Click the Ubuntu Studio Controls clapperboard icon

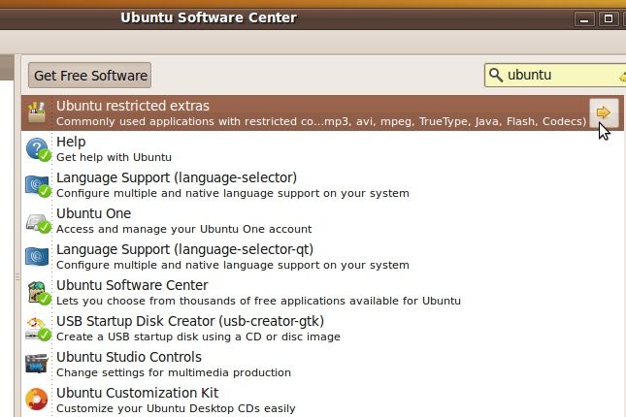pyautogui.click(x=37, y=363)
